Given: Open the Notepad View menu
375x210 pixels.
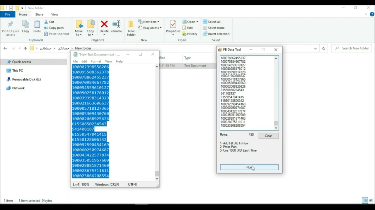Looking at the screenshot, I should tap(108, 61).
